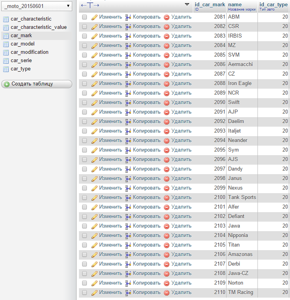Click the Tank Sports name cell
The image size is (290, 300).
242,197
